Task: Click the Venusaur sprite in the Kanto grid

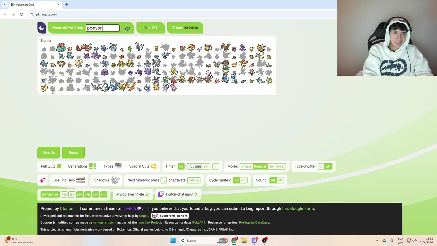Action: 61,47
